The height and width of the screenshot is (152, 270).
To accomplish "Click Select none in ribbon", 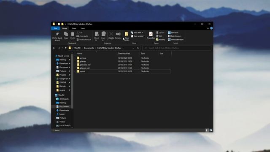I will (174, 36).
